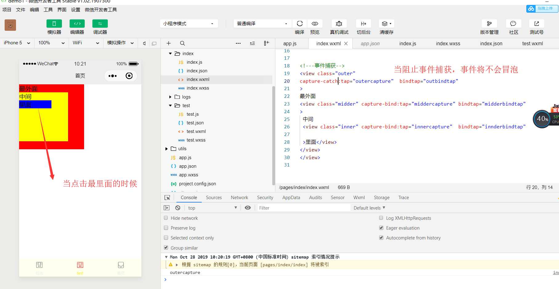Switch to the app.js editor tab
Image resolution: width=559 pixels, height=289 pixels.
290,44
